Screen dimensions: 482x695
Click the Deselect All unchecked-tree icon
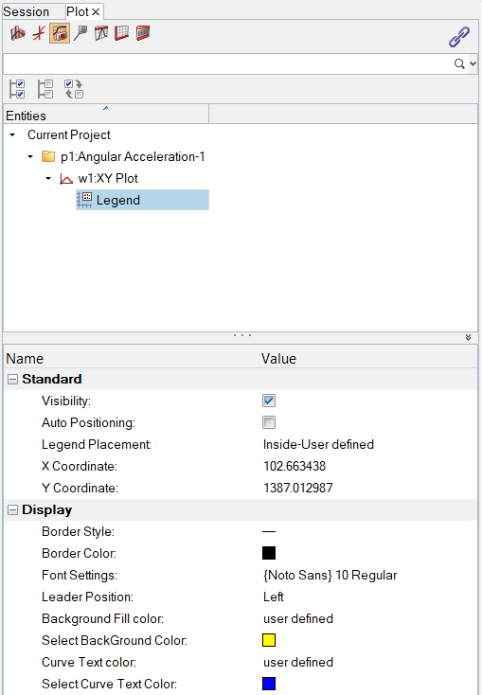click(x=45, y=89)
